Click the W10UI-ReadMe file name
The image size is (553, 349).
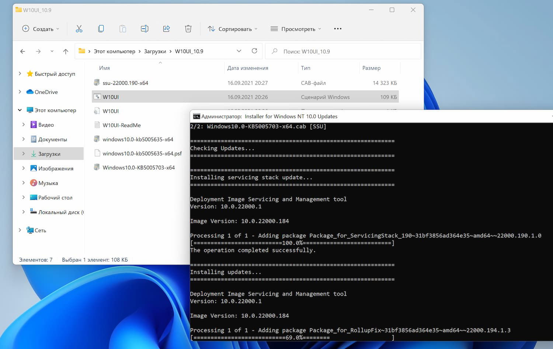pyautogui.click(x=122, y=125)
